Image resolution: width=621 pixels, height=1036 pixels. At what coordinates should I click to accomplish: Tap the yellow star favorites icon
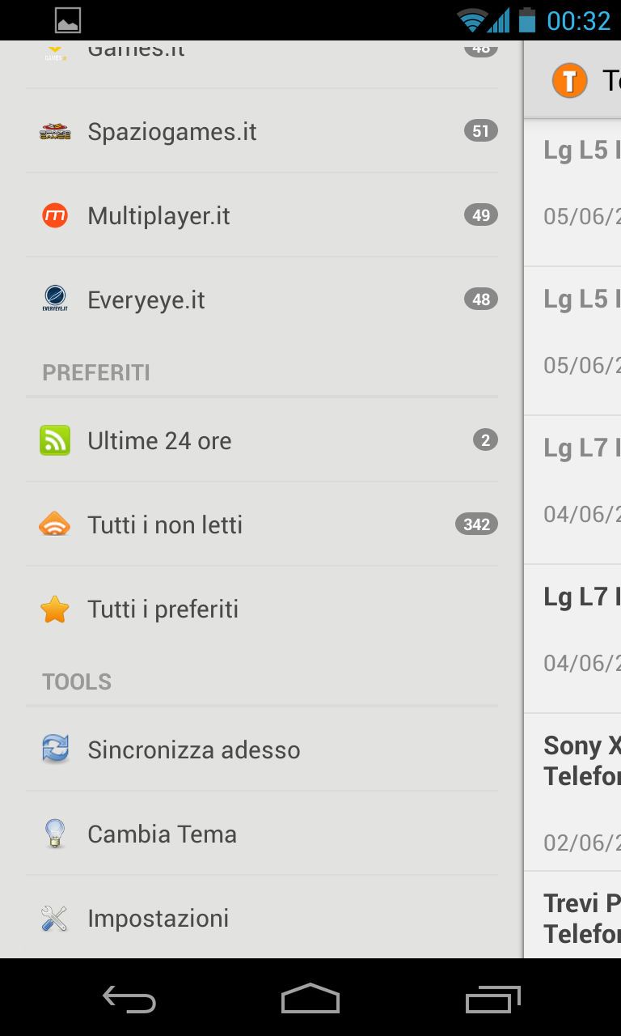point(55,609)
